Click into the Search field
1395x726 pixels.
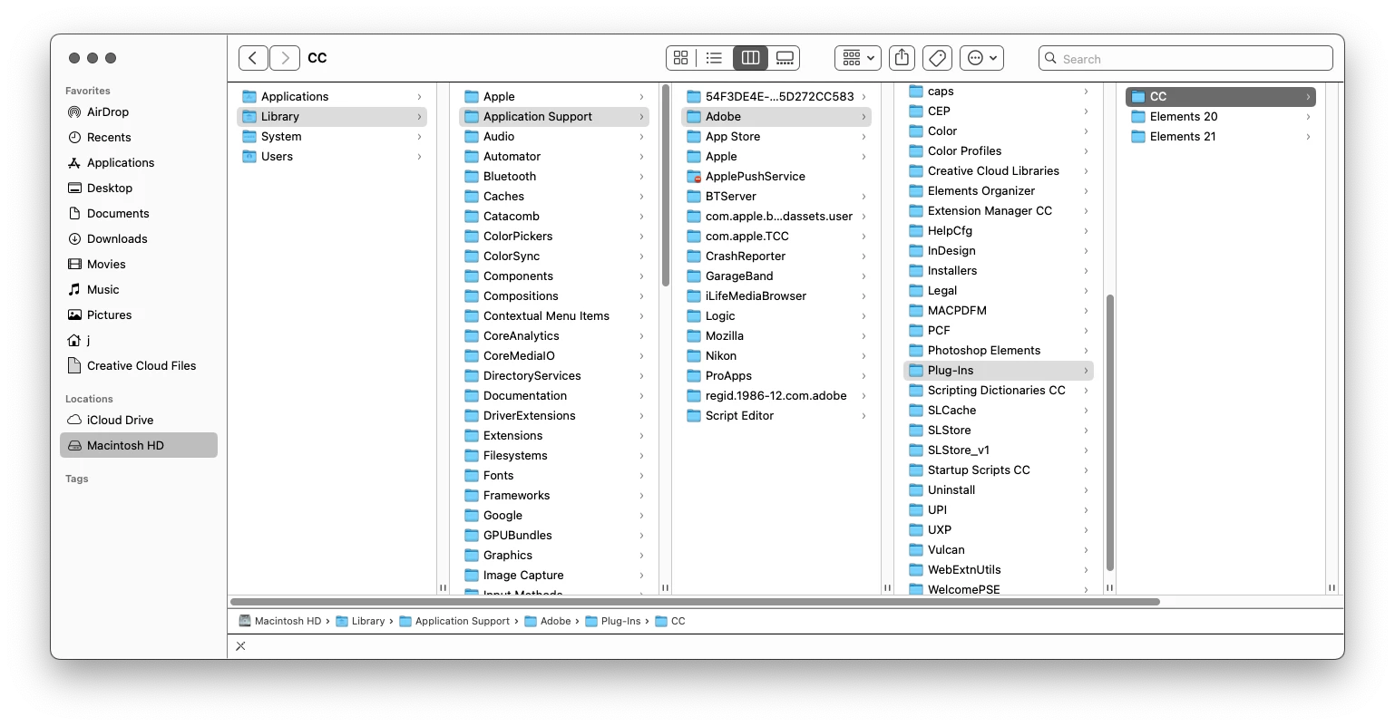tap(1185, 58)
